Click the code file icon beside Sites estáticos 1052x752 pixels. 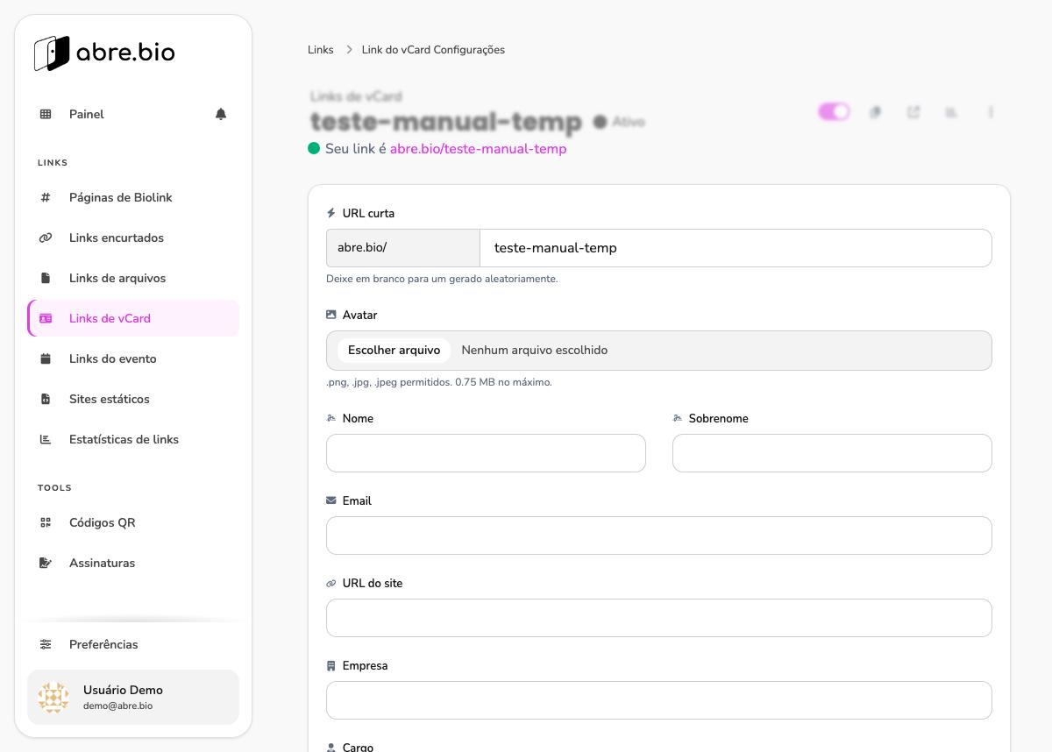click(46, 399)
